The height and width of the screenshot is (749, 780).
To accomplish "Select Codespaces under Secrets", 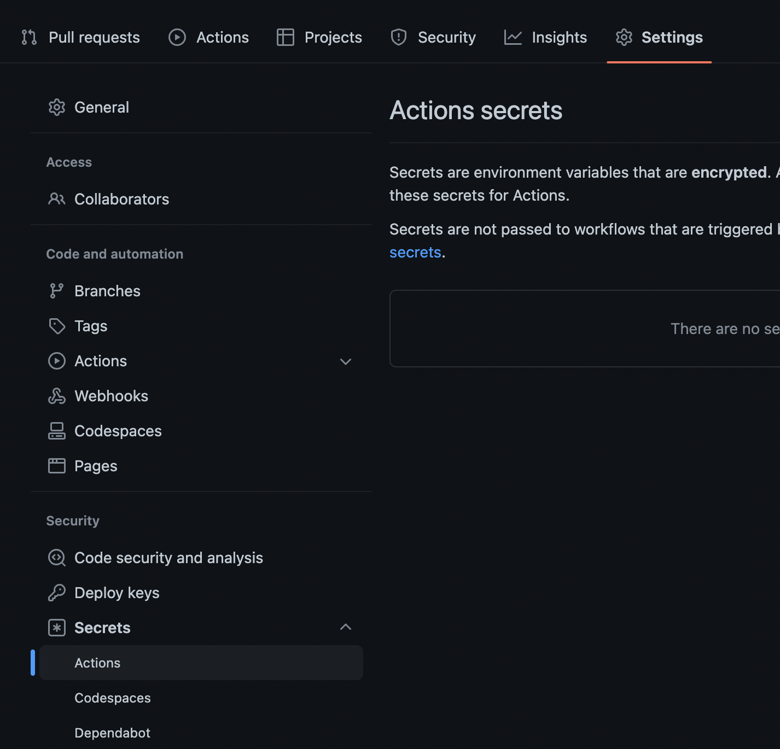I will 201,698.
